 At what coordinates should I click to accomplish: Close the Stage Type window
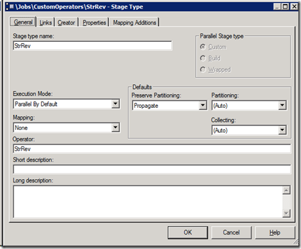pyautogui.click(x=294, y=7)
